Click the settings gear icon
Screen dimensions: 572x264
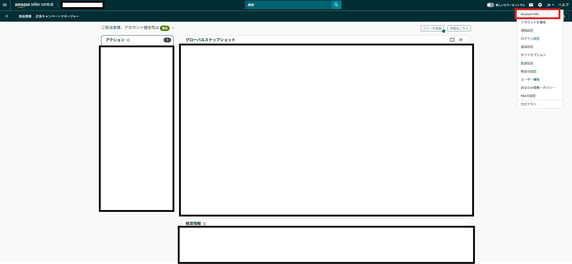pyautogui.click(x=540, y=5)
